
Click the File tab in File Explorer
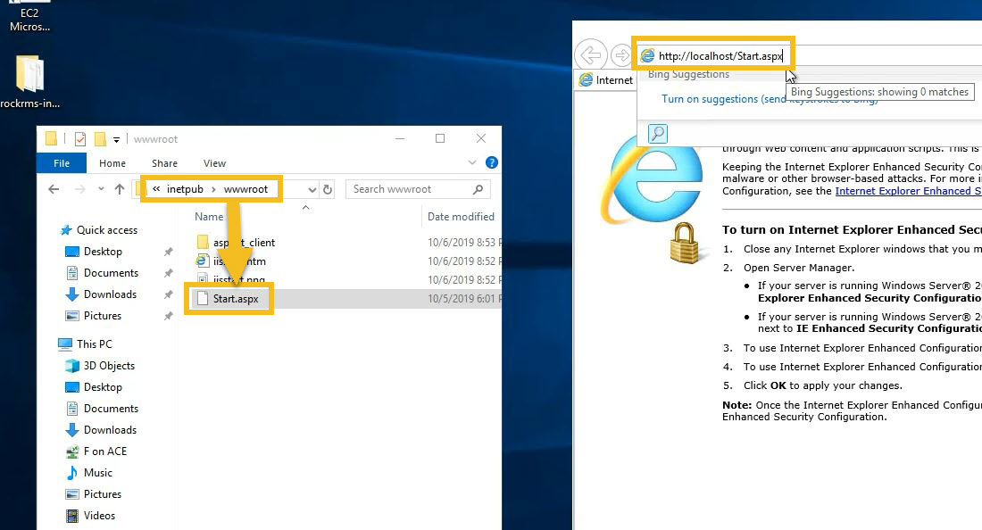coord(62,163)
